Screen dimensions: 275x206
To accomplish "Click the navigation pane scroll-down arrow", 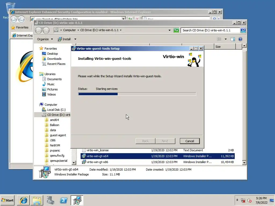I will pos(74,163).
